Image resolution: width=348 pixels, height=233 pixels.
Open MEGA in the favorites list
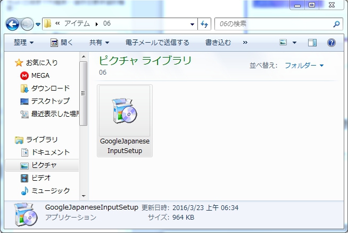(40, 76)
